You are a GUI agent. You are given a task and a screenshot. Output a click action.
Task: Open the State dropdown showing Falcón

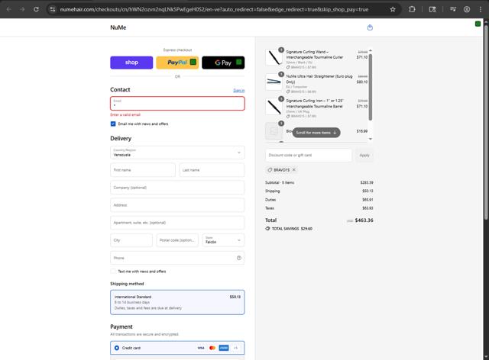pyautogui.click(x=223, y=240)
